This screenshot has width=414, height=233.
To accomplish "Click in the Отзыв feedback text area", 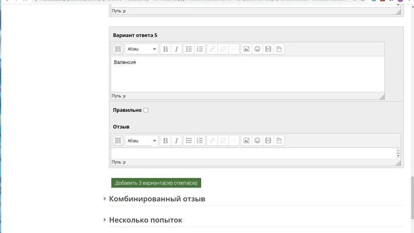I will click(254, 153).
